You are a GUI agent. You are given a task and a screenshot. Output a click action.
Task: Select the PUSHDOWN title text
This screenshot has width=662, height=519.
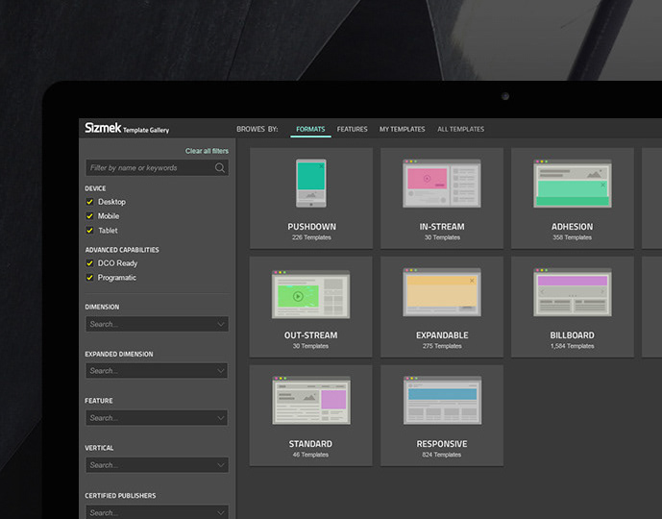[311, 227]
